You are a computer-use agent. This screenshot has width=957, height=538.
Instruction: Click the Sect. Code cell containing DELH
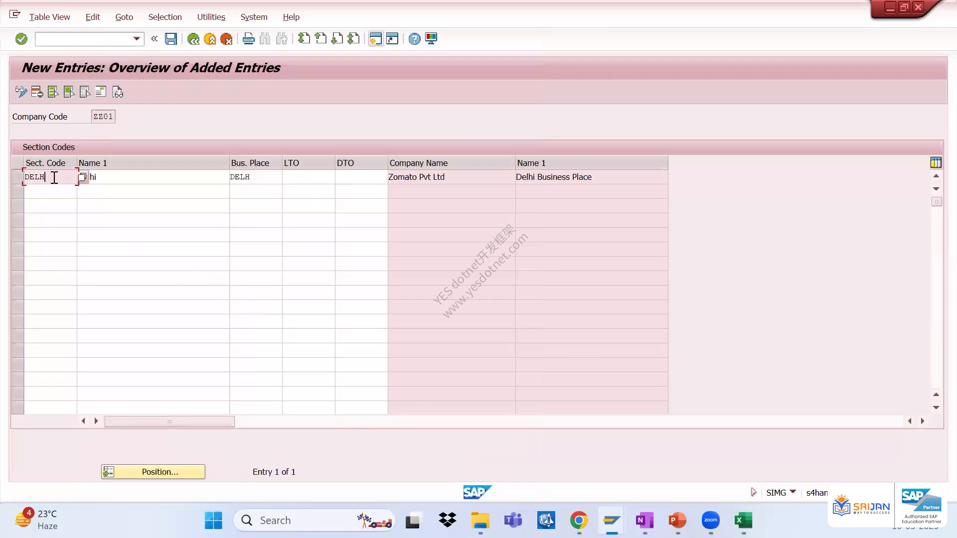50,177
